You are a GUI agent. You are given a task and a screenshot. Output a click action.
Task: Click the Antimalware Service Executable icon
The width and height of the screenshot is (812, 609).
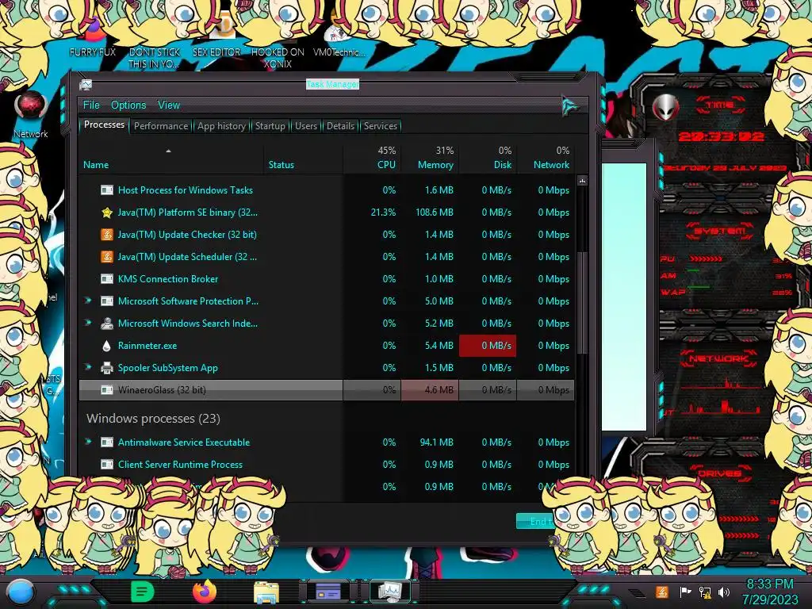pyautogui.click(x=107, y=442)
